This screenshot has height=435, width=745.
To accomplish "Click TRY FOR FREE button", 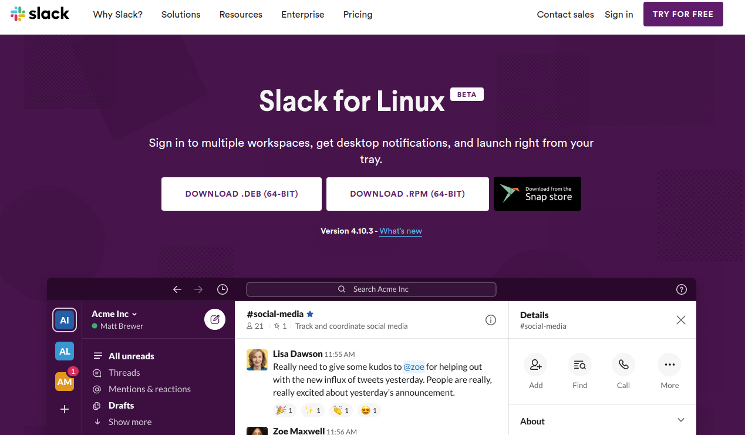I will pos(683,14).
